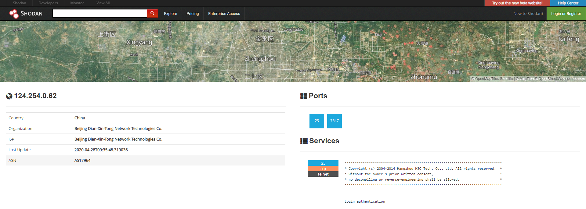Screen dimensions: 586x209
Task: Click the Zhongmu label on the map
Action: (x=424, y=77)
